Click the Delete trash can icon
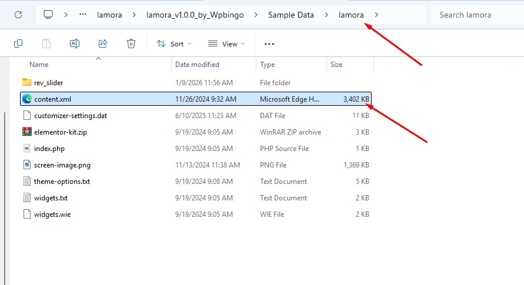Screen dimensions: 524x285 [131, 43]
